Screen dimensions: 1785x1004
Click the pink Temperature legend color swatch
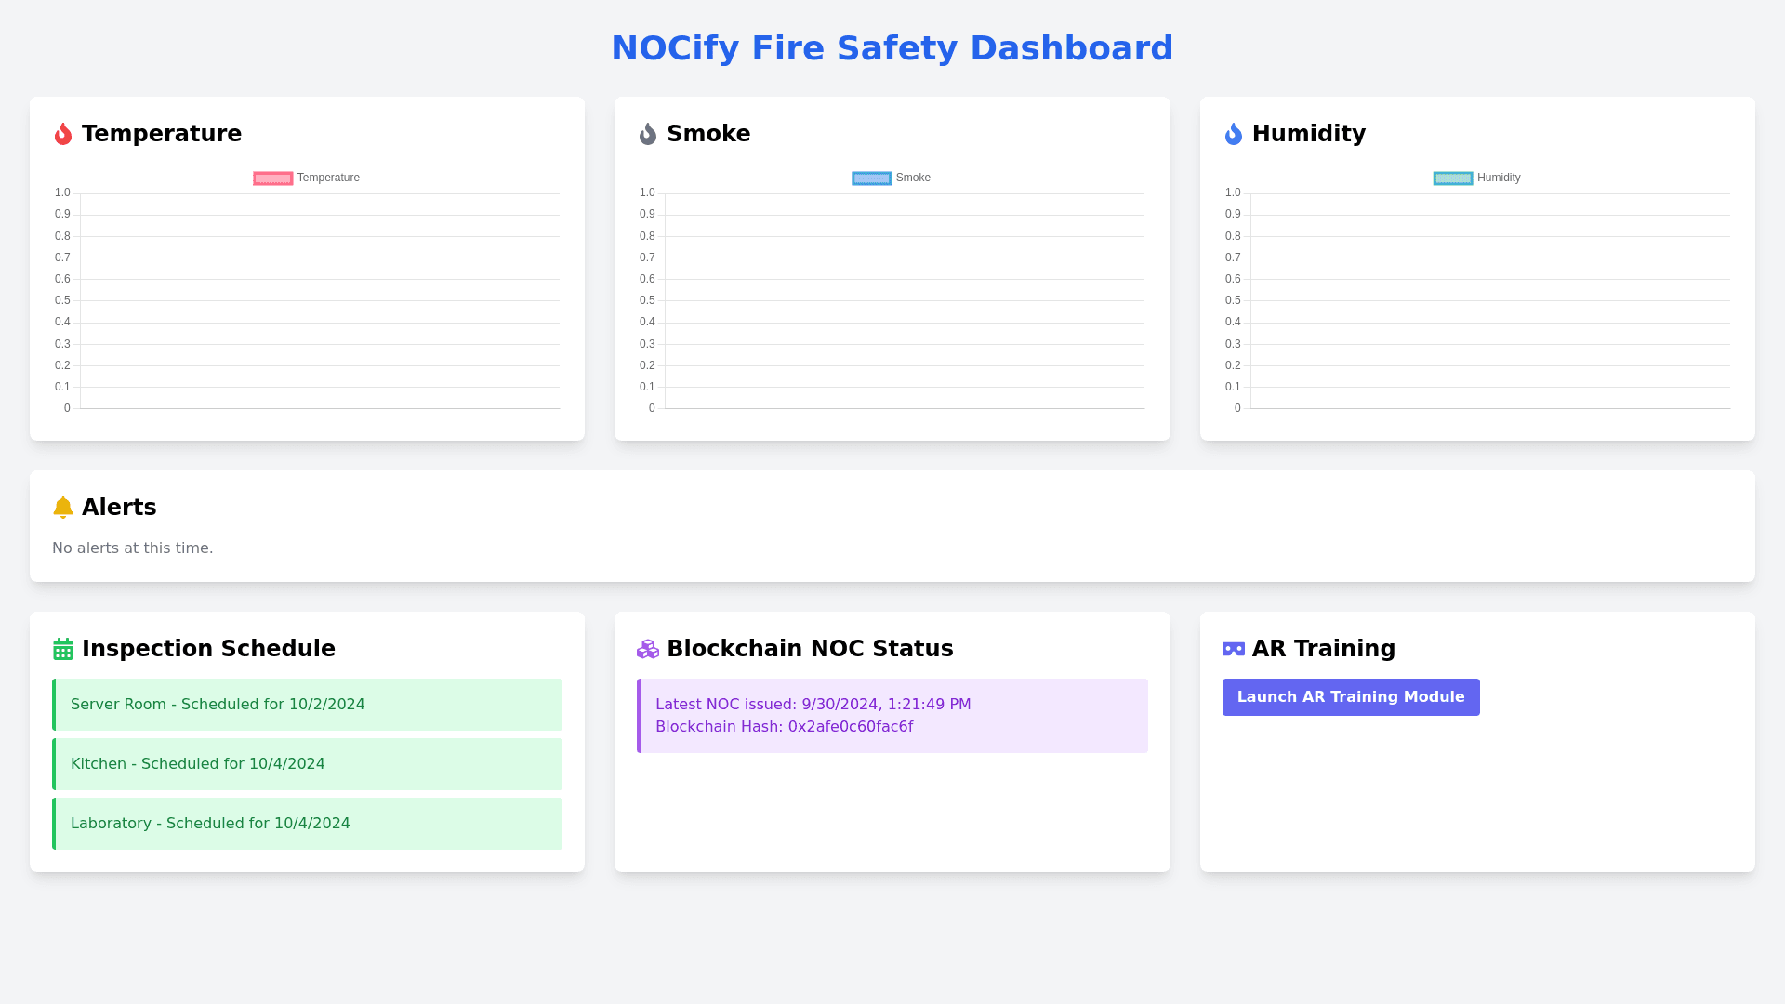tap(273, 178)
